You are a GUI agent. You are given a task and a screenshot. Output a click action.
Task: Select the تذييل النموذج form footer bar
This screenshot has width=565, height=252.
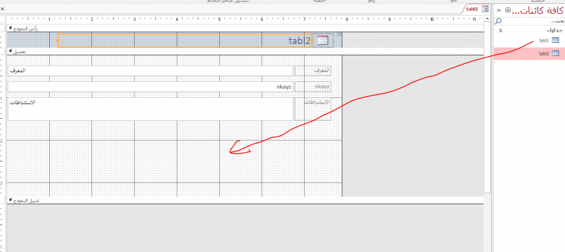[x=245, y=200]
